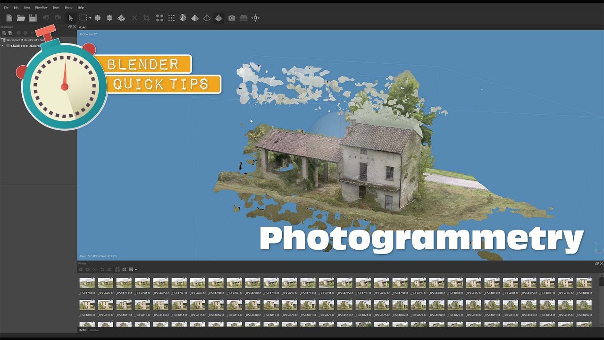
Task: Select the Rotate Region tool
Action: coord(121,18)
